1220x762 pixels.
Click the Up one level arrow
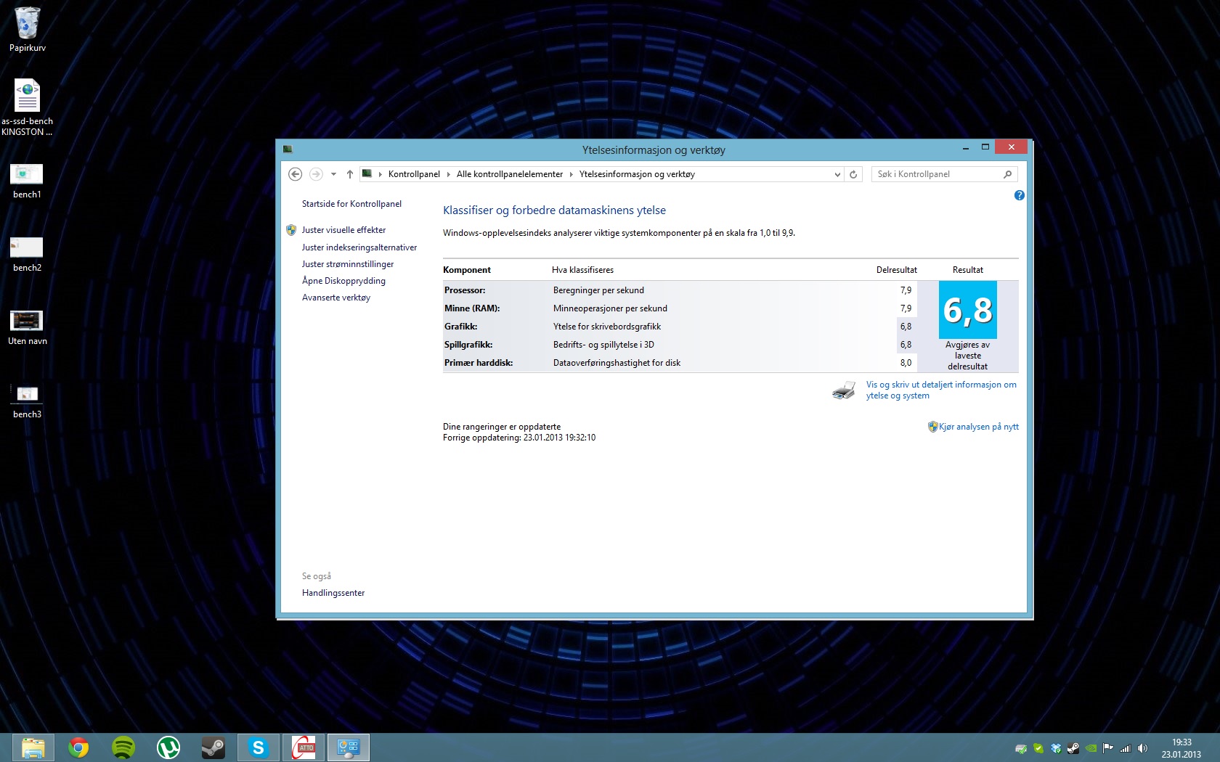tap(350, 174)
